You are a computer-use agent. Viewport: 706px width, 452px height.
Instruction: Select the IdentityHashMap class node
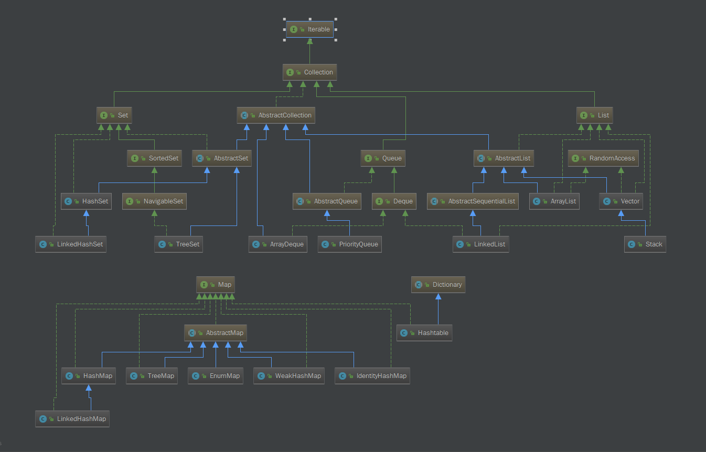click(372, 376)
